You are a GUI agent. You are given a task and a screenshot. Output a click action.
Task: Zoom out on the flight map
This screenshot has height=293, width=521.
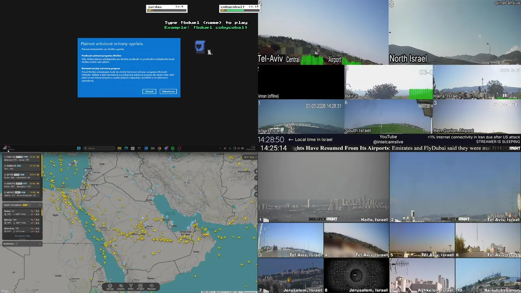point(256,178)
